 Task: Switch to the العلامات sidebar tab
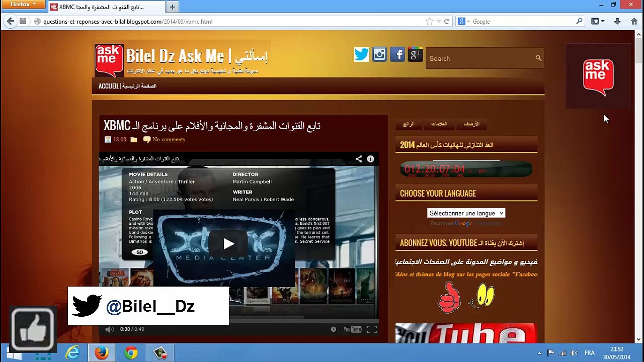(439, 124)
